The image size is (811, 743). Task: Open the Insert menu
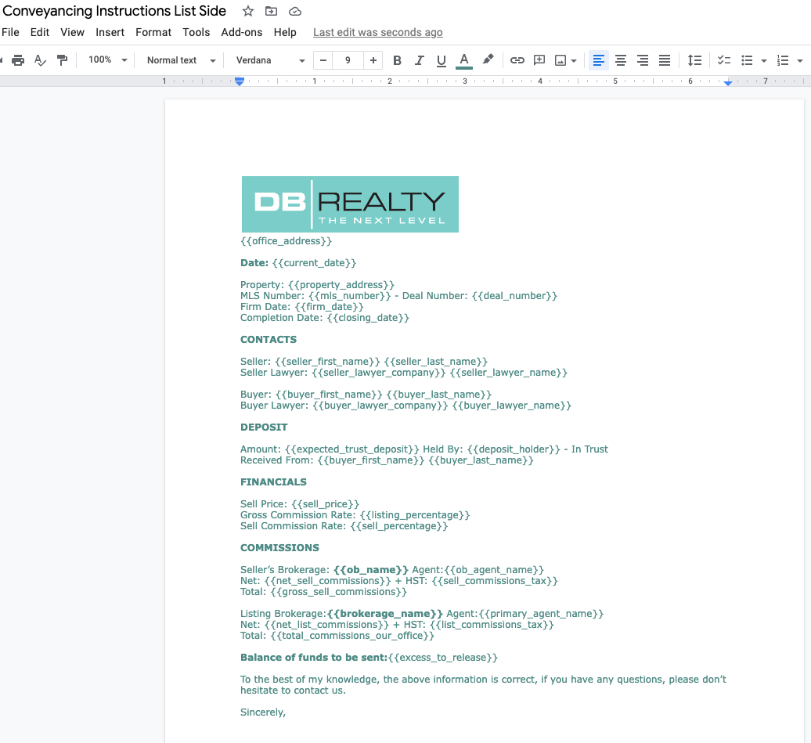pos(110,32)
